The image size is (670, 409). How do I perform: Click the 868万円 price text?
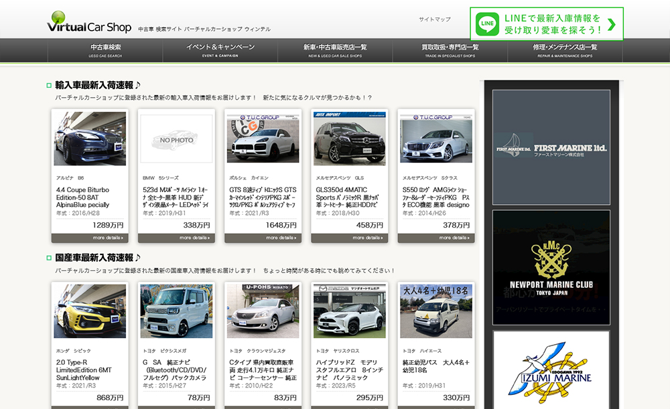pyautogui.click(x=110, y=398)
